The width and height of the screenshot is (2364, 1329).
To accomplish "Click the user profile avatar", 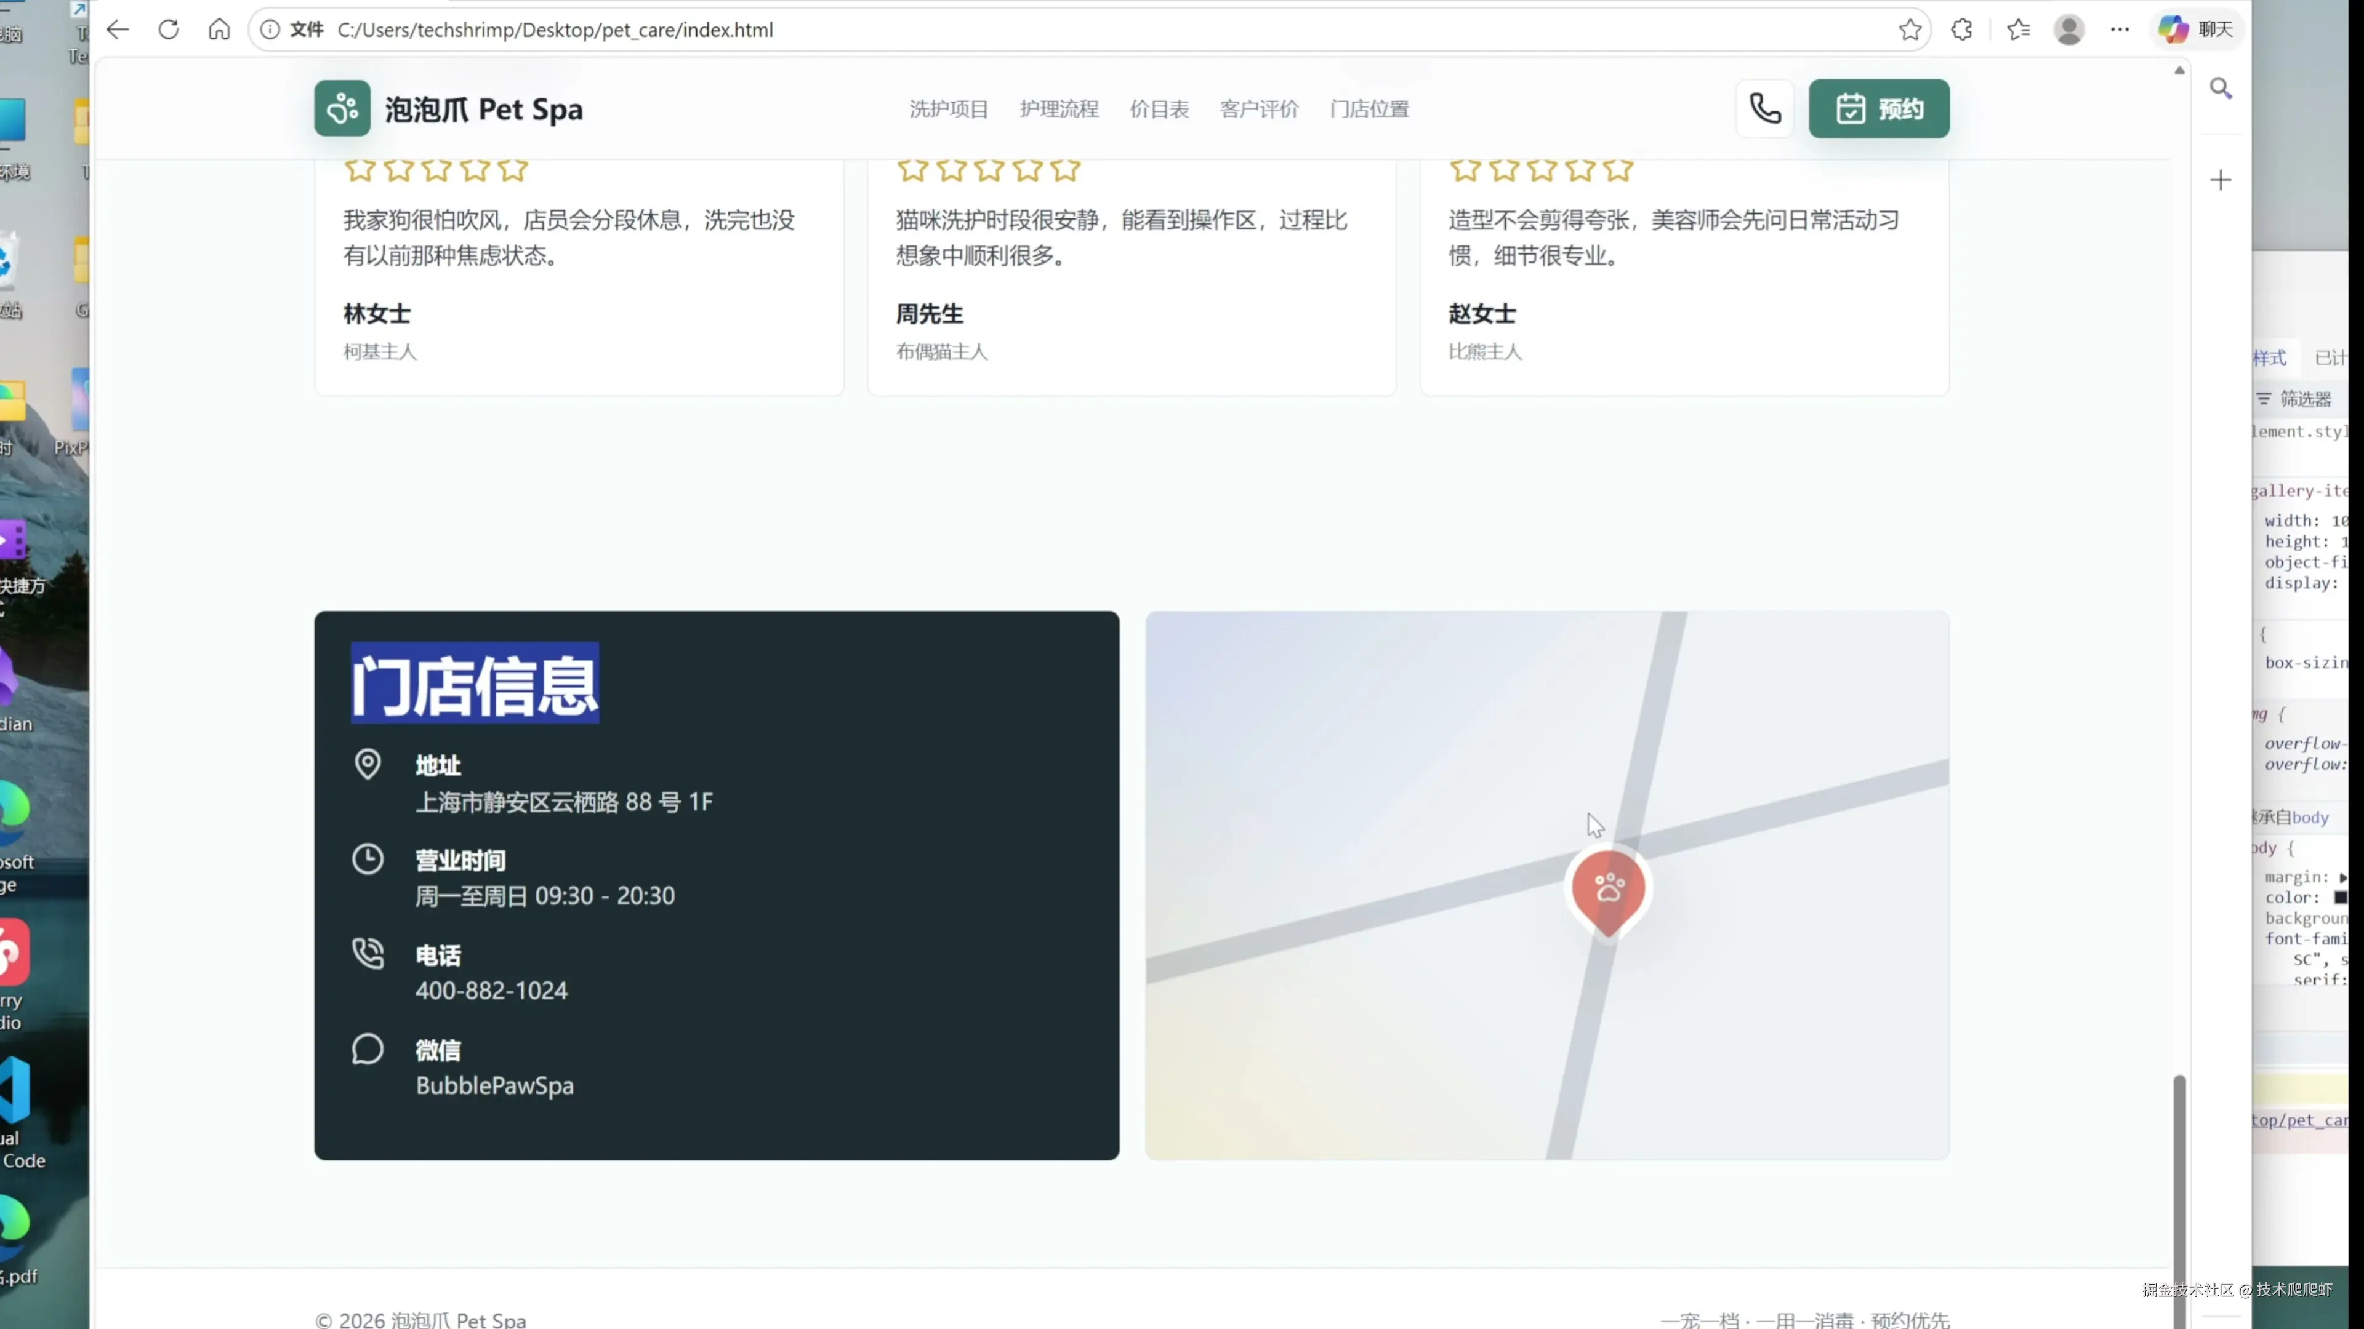I will 2068,30.
